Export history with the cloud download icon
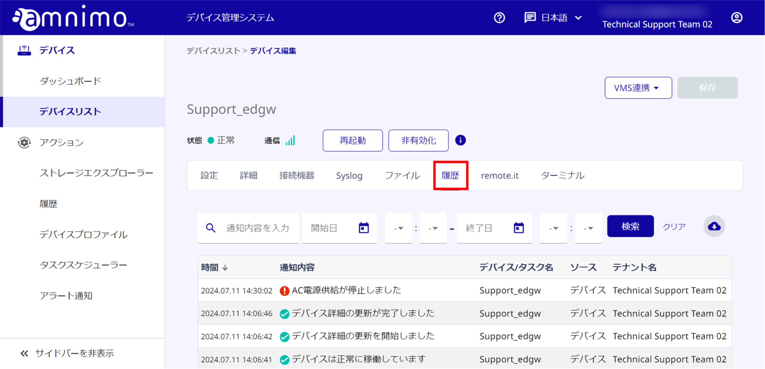This screenshot has height=369, width=765. pyautogui.click(x=714, y=226)
